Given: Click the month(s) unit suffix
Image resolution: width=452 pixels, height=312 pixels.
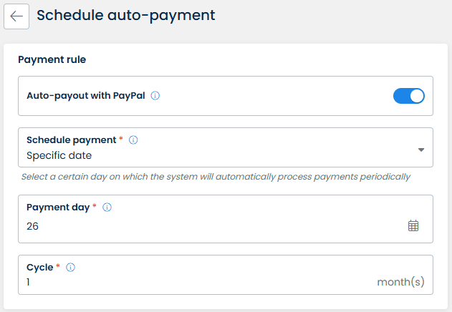Looking at the screenshot, I should point(401,283).
